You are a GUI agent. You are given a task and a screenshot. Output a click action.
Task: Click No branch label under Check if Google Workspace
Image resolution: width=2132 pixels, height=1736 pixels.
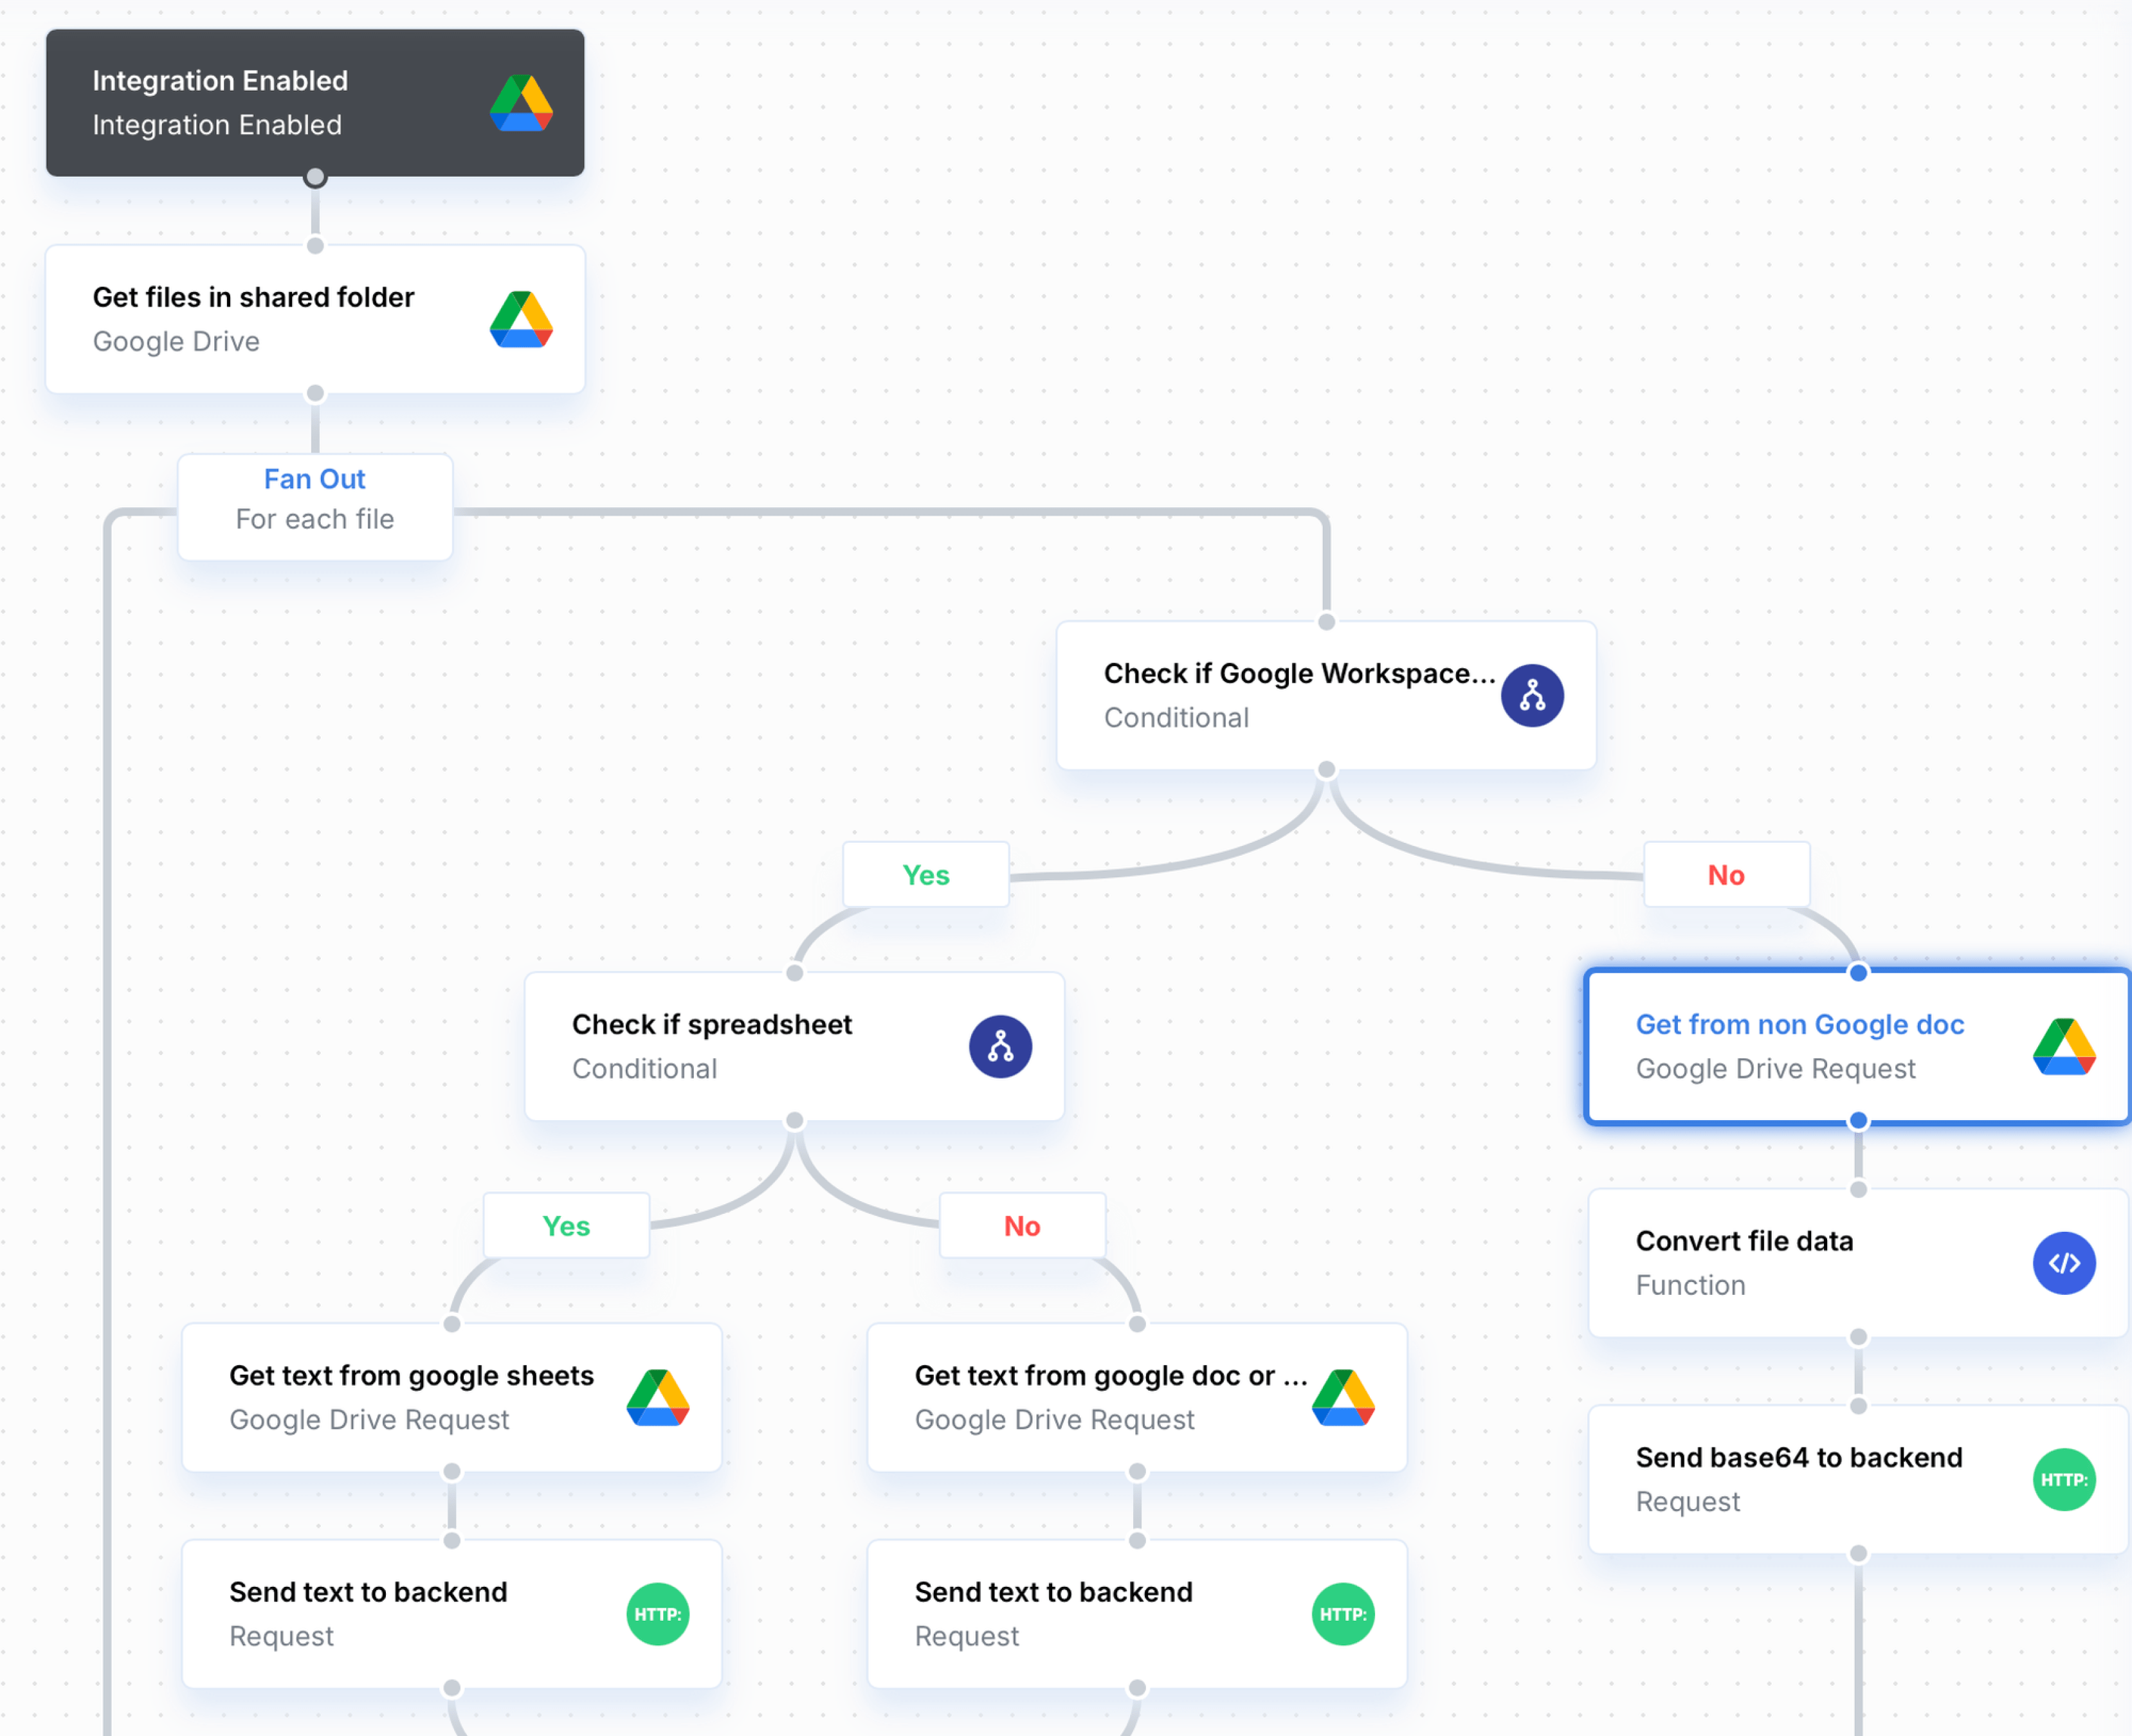coord(1725,875)
